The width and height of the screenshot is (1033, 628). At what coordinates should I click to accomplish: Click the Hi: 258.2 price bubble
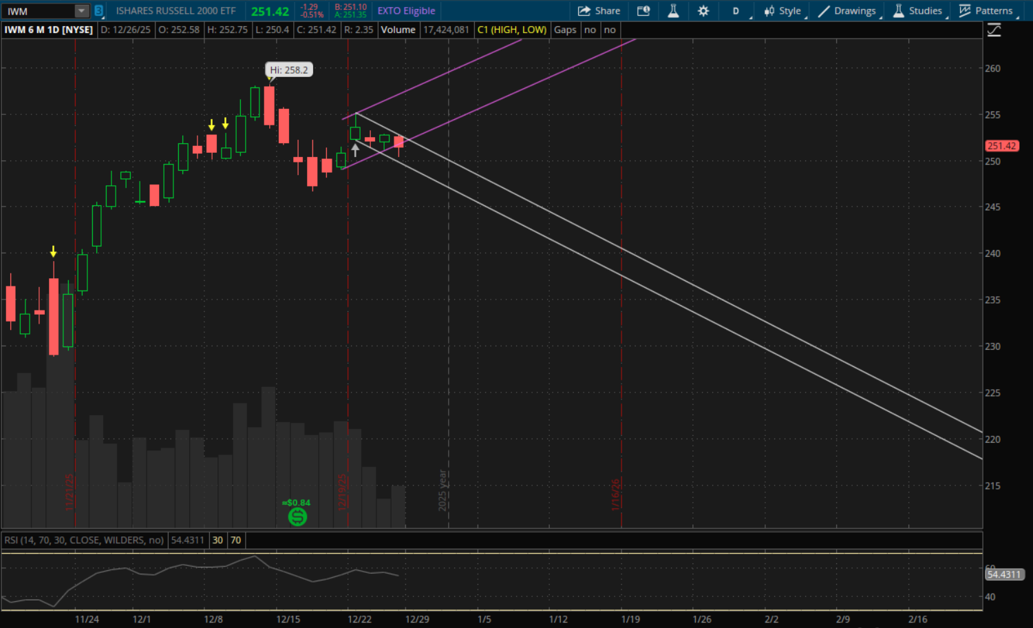289,70
